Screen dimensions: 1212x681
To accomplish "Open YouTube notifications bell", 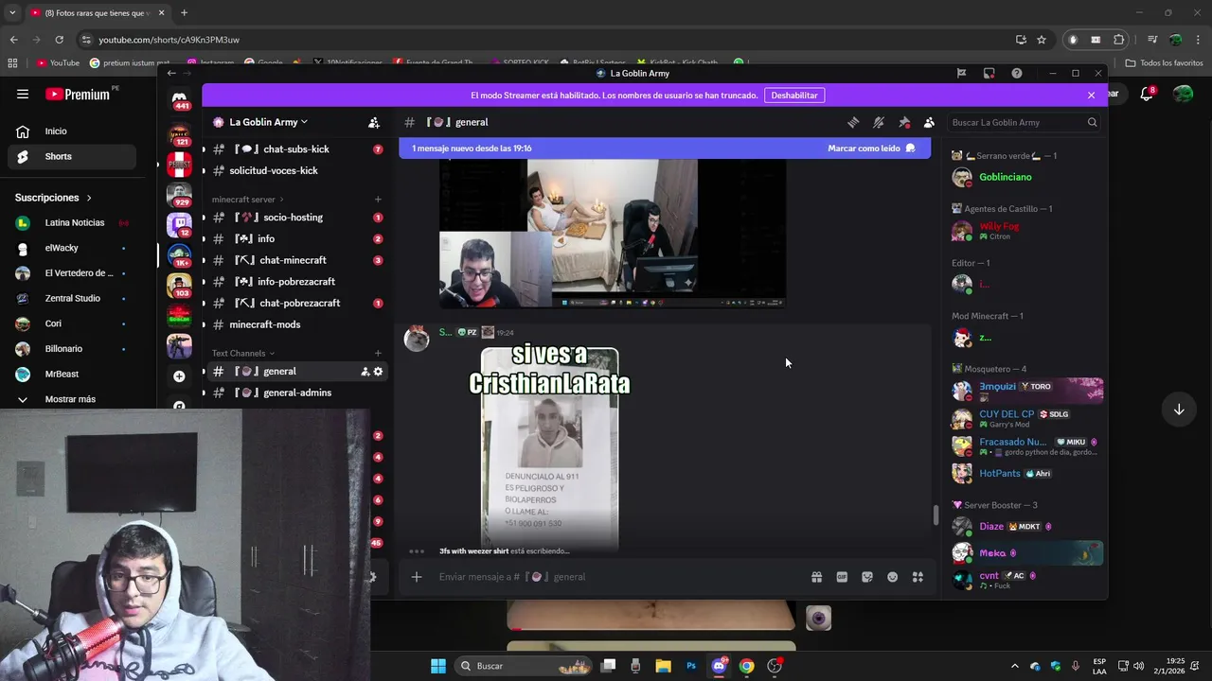I will pos(1147,94).
